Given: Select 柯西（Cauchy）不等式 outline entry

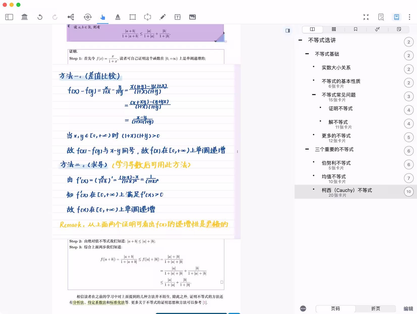Looking at the screenshot, I should tap(356, 192).
